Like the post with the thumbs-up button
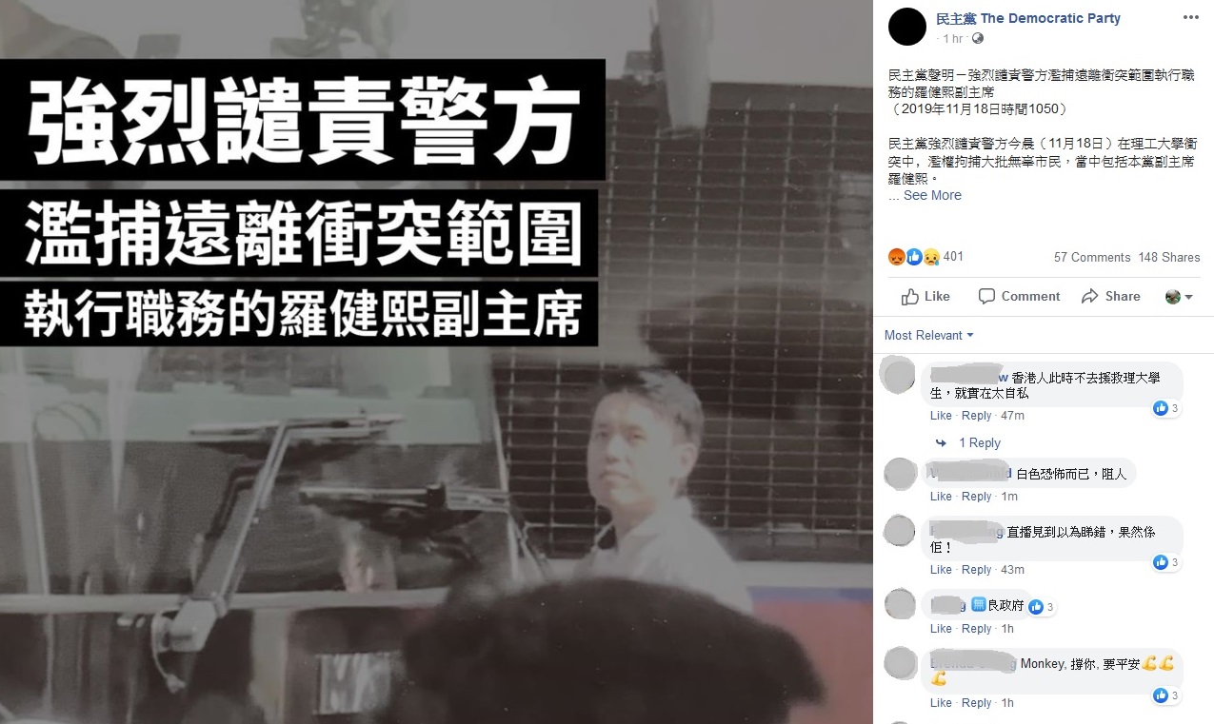This screenshot has height=724, width=1214. (925, 296)
